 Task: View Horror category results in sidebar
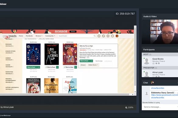click(9, 60)
